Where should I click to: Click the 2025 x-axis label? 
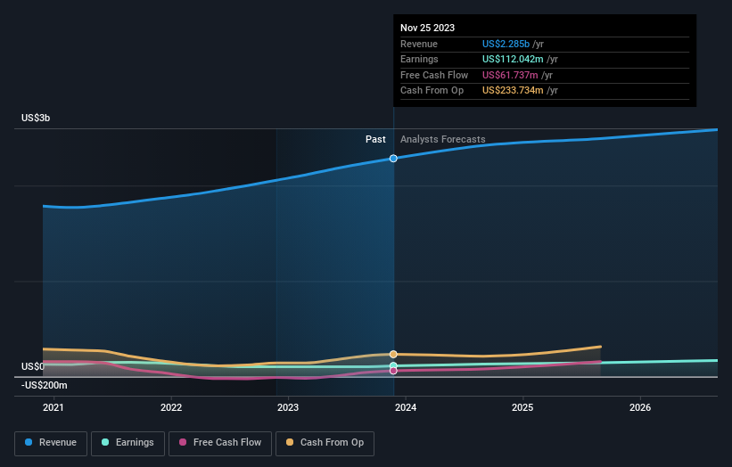click(x=522, y=407)
